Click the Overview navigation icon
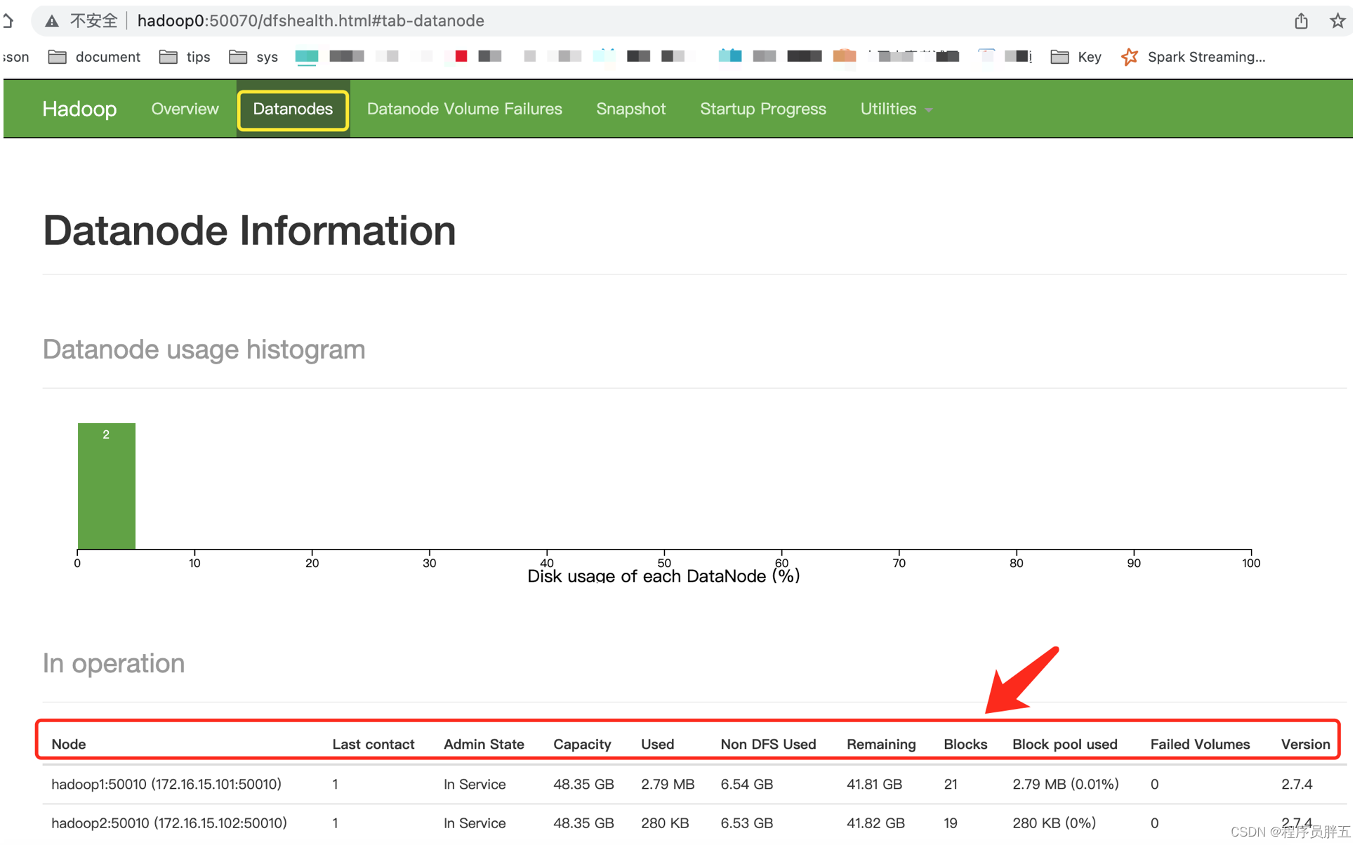Image resolution: width=1362 pixels, height=845 pixels. pos(185,109)
